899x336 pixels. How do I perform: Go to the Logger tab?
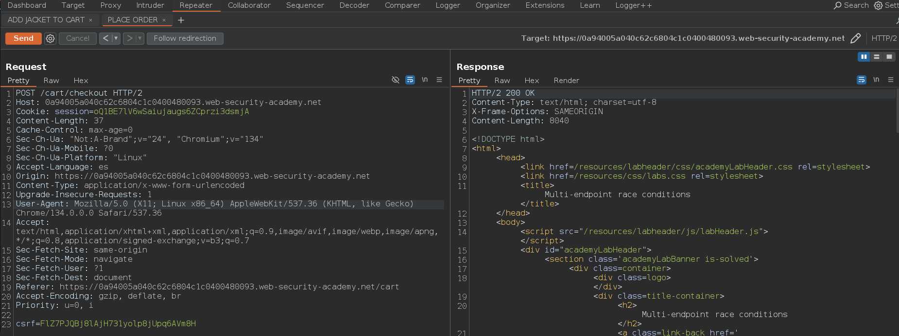coord(448,5)
